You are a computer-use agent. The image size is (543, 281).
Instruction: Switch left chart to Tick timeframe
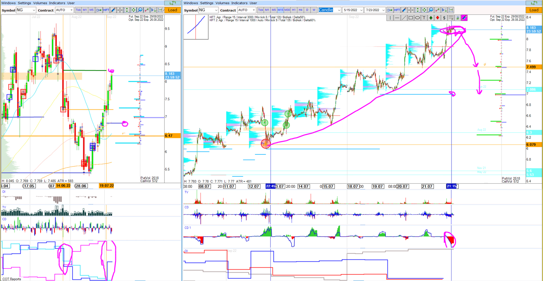[x=78, y=10]
